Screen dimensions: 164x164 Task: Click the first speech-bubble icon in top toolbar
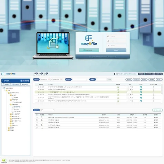click(37, 74)
